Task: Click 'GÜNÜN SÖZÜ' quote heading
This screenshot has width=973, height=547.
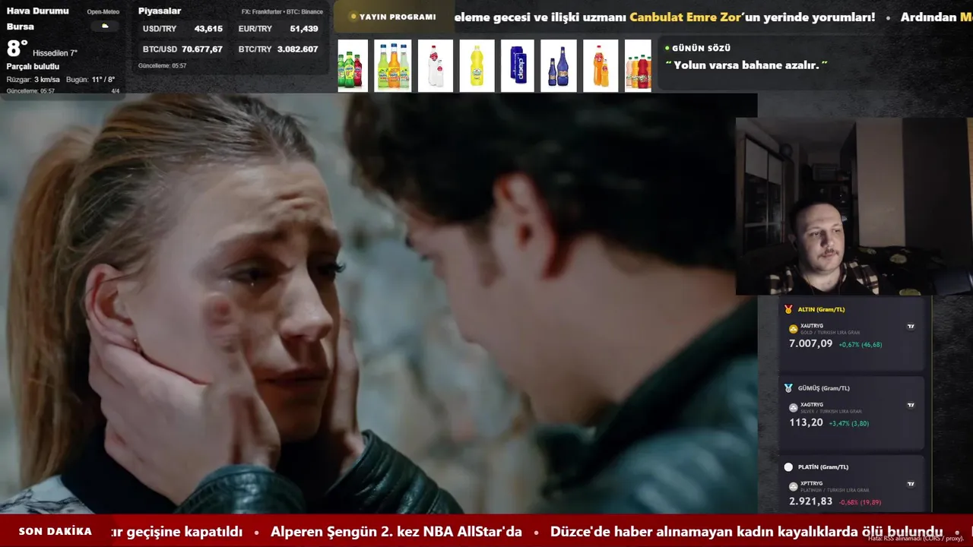Action: click(x=701, y=48)
